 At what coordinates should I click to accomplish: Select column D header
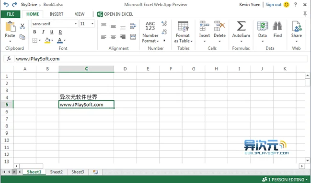(x=125, y=69)
